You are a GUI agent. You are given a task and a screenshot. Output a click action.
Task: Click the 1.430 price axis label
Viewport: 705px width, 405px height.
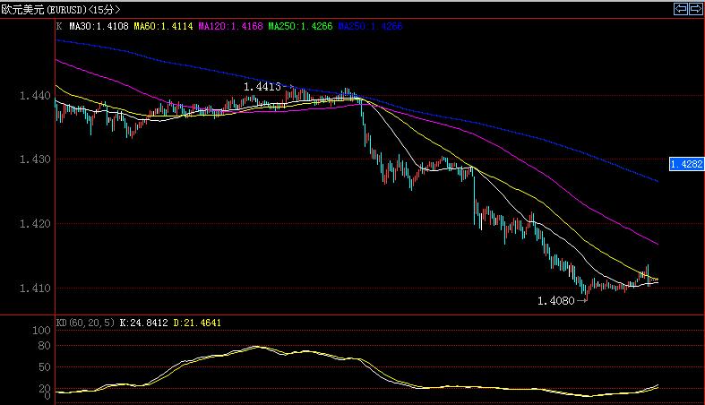pos(35,159)
